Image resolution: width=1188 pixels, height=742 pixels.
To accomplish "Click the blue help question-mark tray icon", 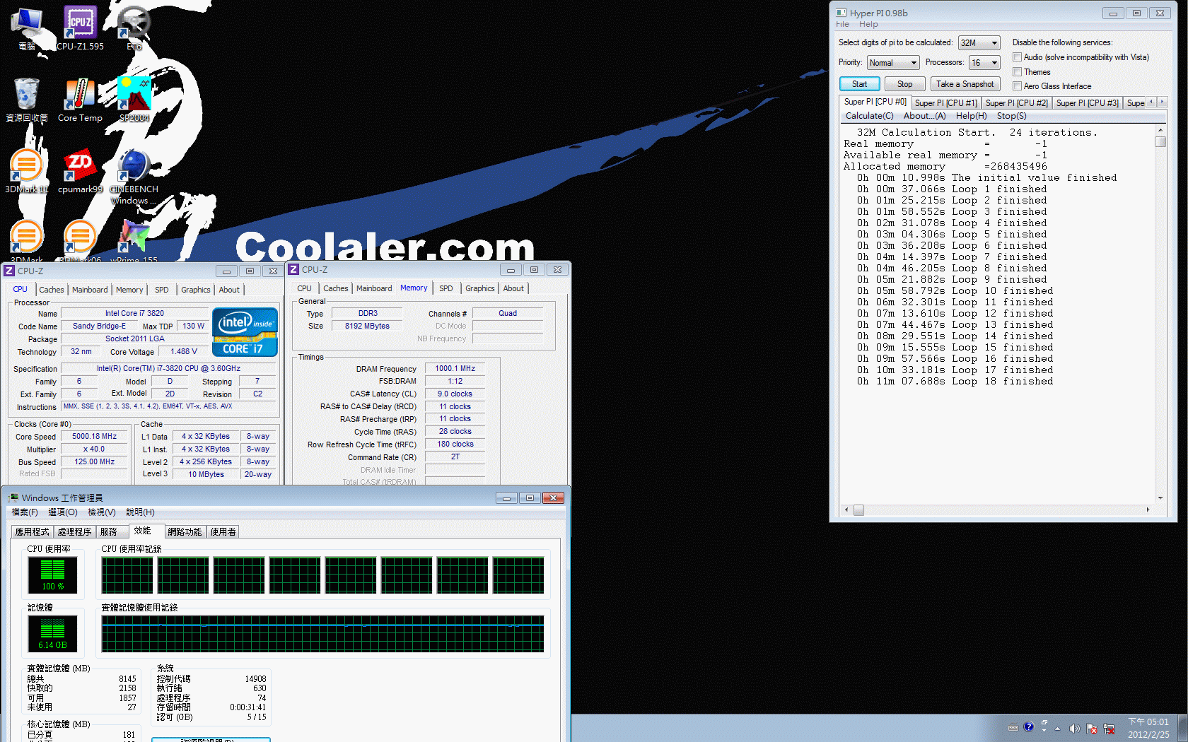I will [1028, 726].
